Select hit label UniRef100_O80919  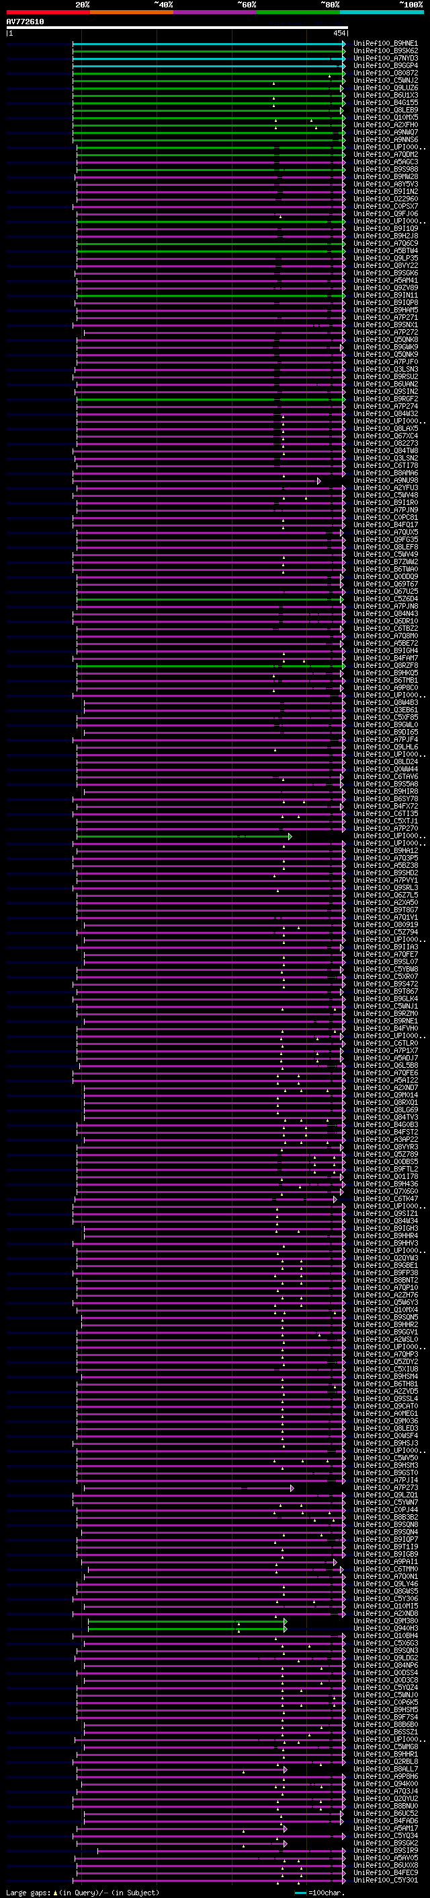tap(385, 925)
